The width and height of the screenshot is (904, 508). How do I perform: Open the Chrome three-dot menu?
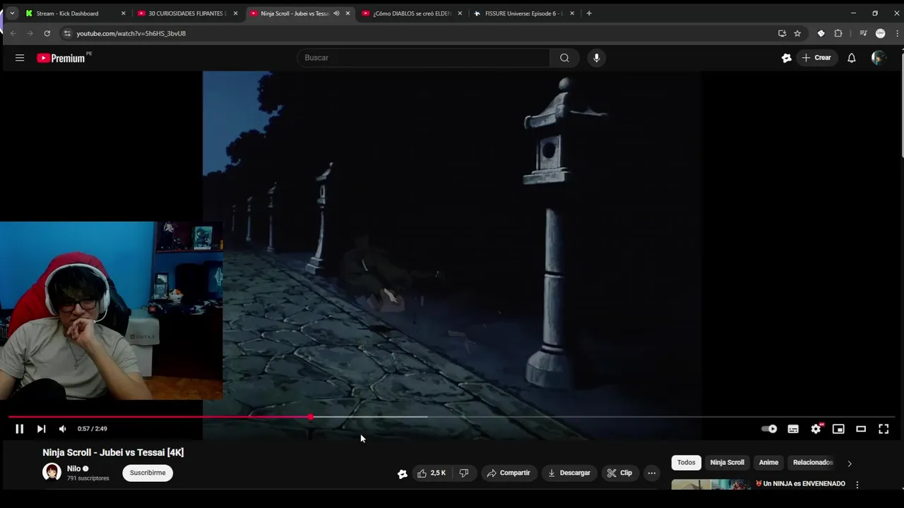click(897, 33)
